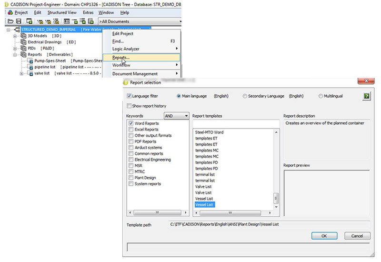Click the Reports Deliverables folder icon
381x262 pixels.
tap(23, 54)
